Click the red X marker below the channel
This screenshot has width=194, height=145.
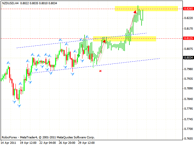pyautogui.click(x=100, y=71)
